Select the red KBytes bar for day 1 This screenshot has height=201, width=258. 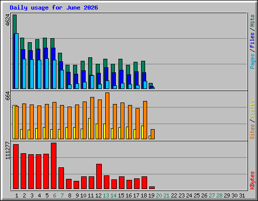click(16, 167)
